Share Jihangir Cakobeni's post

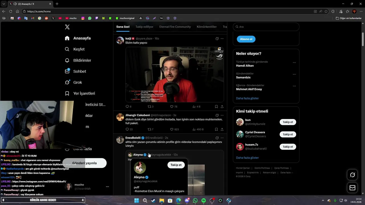pyautogui.click(x=222, y=129)
